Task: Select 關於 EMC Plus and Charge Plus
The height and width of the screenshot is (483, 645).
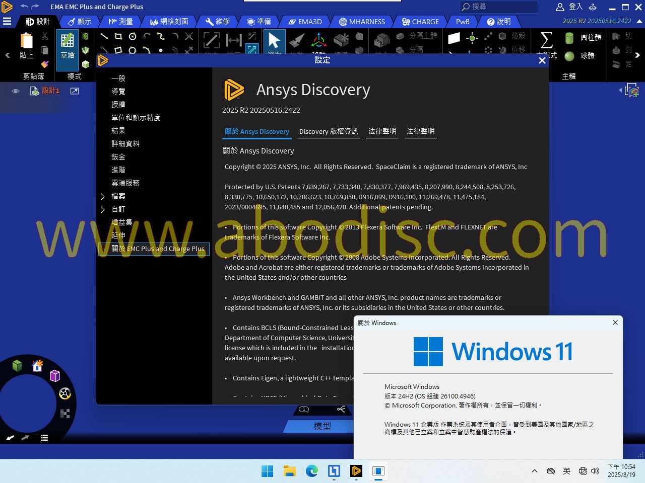Action: (x=154, y=249)
